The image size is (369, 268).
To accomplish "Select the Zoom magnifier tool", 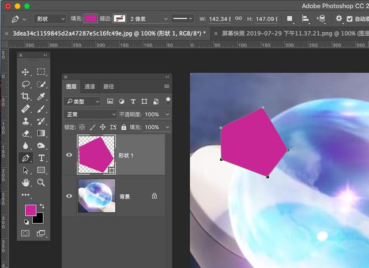I will pyautogui.click(x=41, y=182).
